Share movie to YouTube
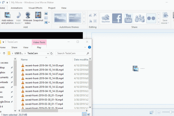Viewport: 174px width, 116px height. [128, 18]
